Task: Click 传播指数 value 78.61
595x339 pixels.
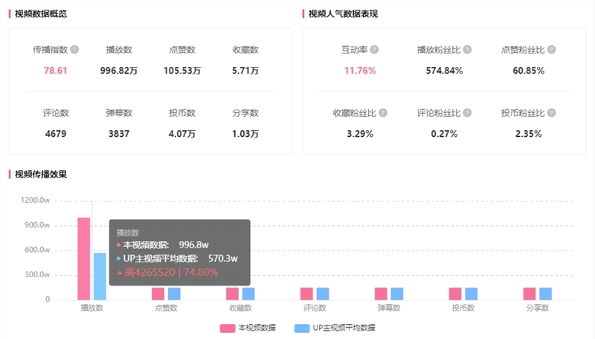Action: click(x=55, y=71)
